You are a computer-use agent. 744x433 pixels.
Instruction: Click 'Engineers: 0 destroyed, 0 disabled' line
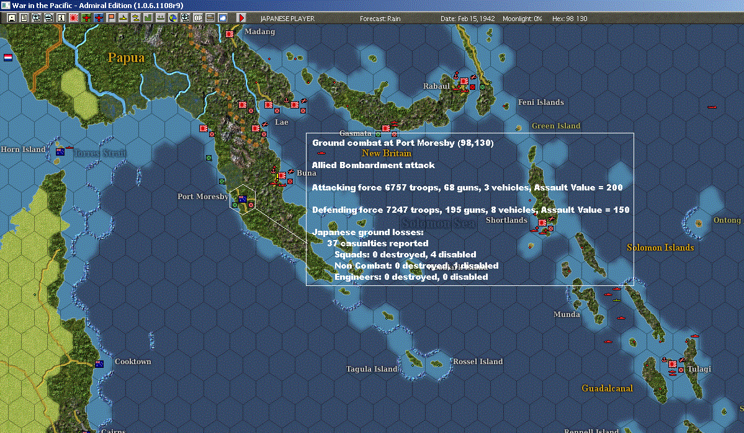(411, 277)
